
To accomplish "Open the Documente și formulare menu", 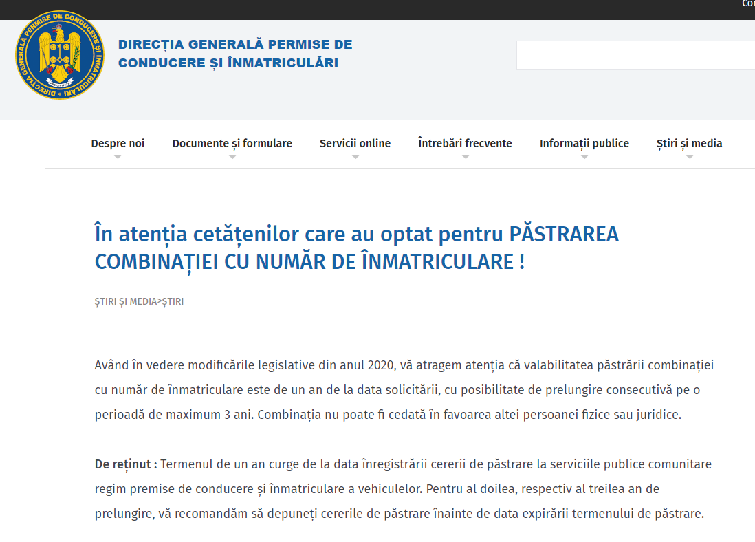I will 232,143.
